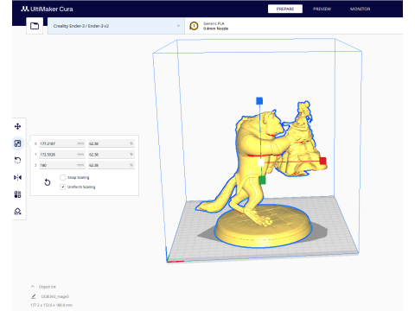Select the Support Blocker tool
Viewport: 415px width, 311px height.
click(17, 212)
